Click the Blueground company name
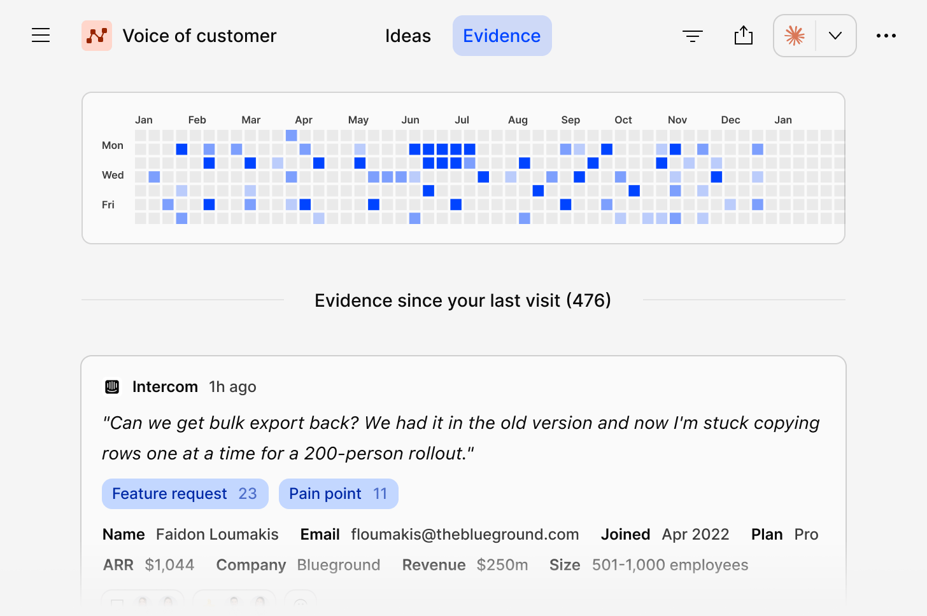The height and width of the screenshot is (616, 927). pos(339,565)
